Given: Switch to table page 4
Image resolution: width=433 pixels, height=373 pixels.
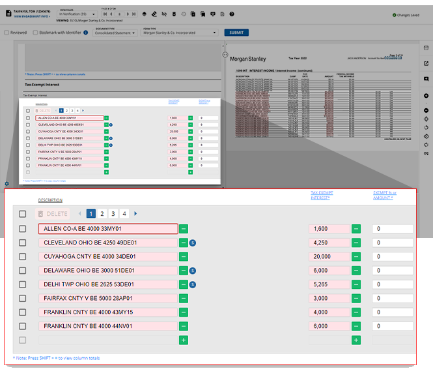Looking at the screenshot, I should click(124, 213).
